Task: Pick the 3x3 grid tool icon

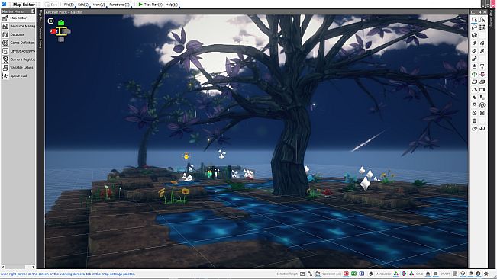Action: 482,27
